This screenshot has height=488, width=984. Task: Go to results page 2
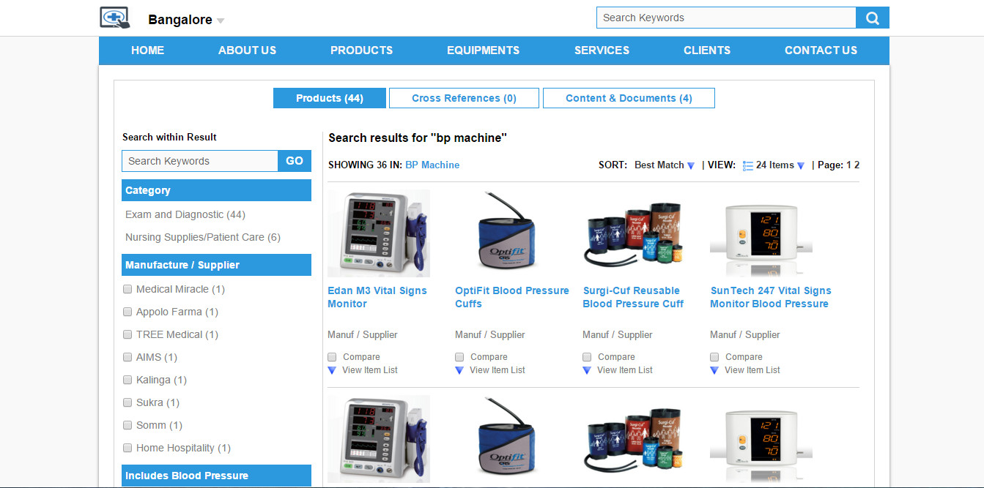857,165
